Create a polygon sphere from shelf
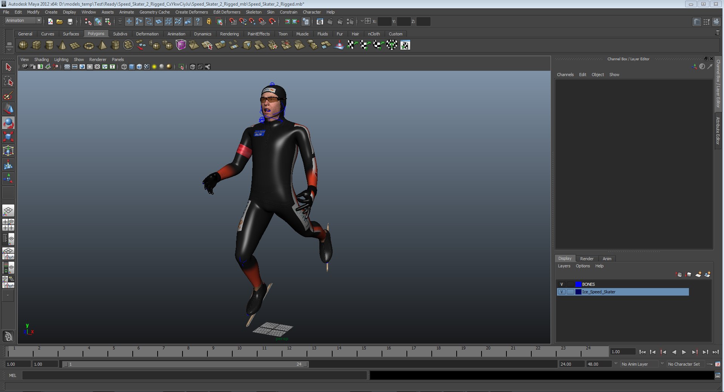 tap(23, 45)
